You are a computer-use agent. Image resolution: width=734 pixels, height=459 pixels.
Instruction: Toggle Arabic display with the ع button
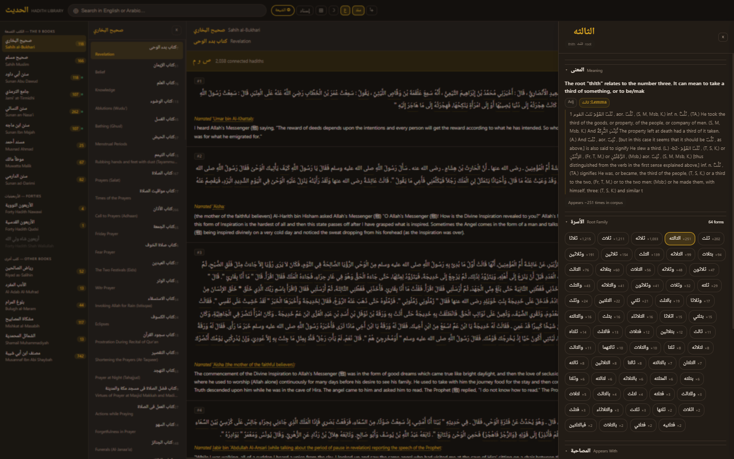coord(345,10)
